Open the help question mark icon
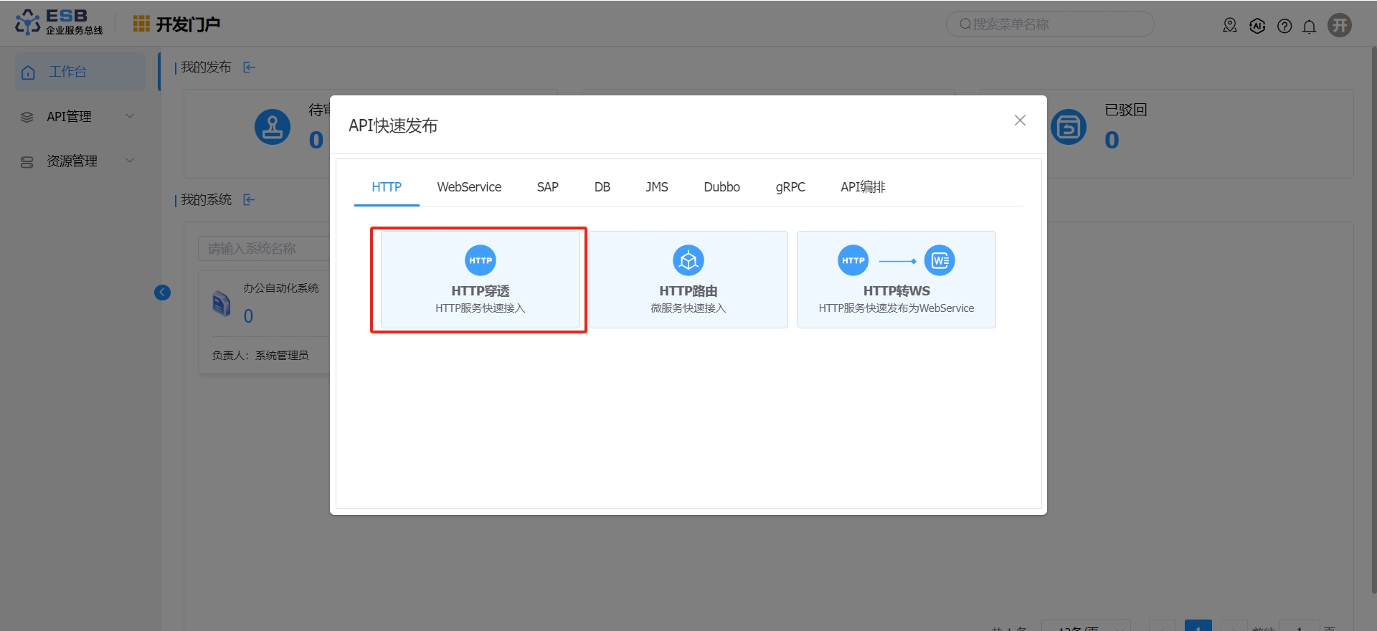Viewport: 1377px width, 631px height. [x=1284, y=27]
